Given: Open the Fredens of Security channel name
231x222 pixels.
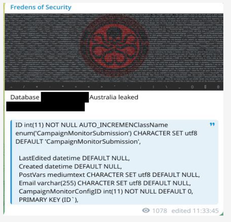Looking at the screenshot, I should pyautogui.click(x=41, y=7).
